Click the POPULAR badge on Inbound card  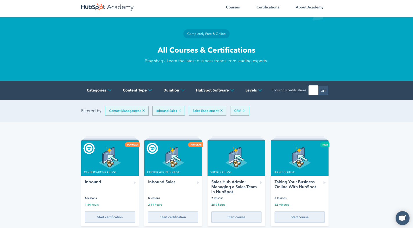click(x=132, y=145)
